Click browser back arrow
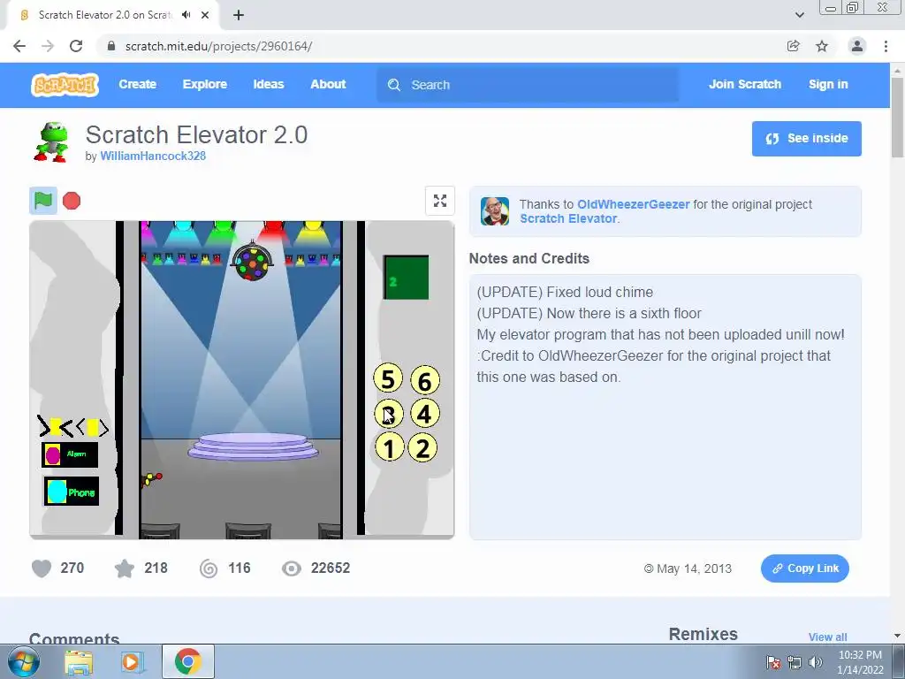Screen dimensions: 905x679 19,46
